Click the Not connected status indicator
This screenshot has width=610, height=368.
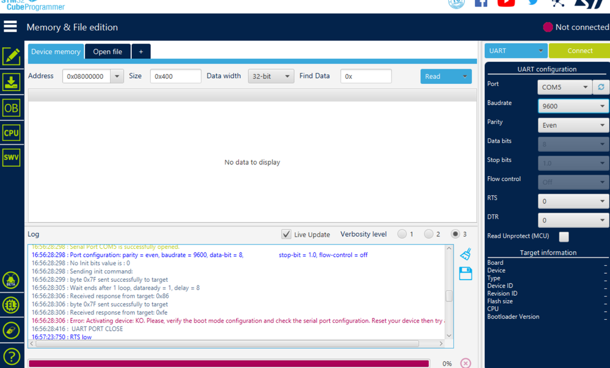tap(576, 27)
